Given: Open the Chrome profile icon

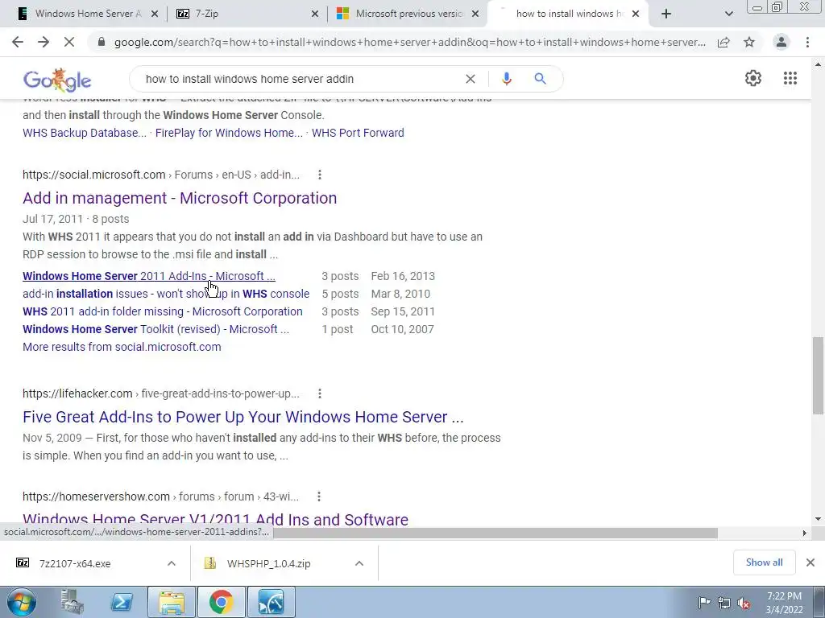Looking at the screenshot, I should pyautogui.click(x=781, y=42).
